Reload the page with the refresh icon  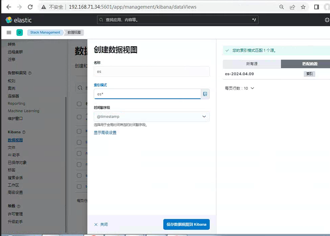coord(30,7)
